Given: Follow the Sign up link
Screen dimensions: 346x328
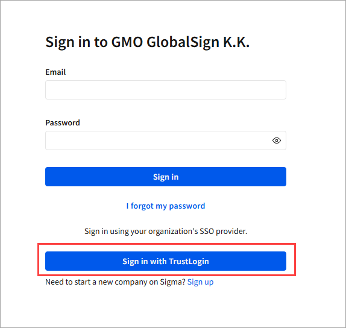Looking at the screenshot, I should point(200,282).
